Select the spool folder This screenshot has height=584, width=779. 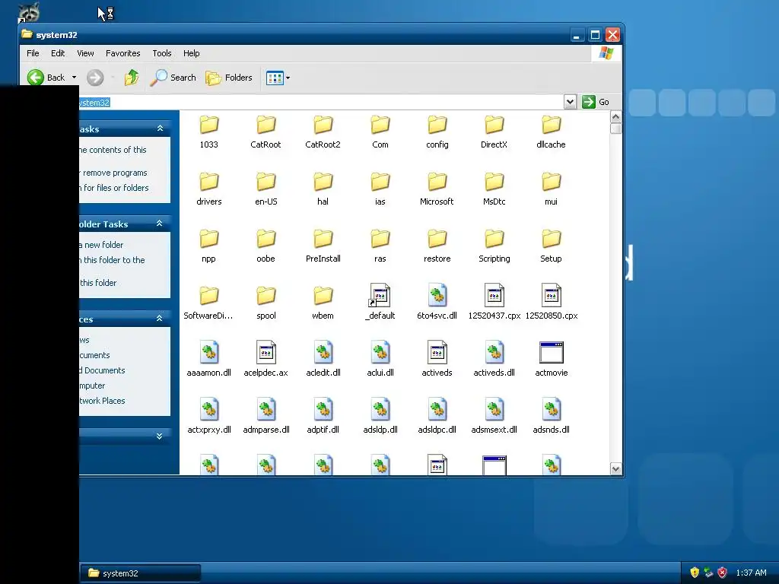pos(265,304)
